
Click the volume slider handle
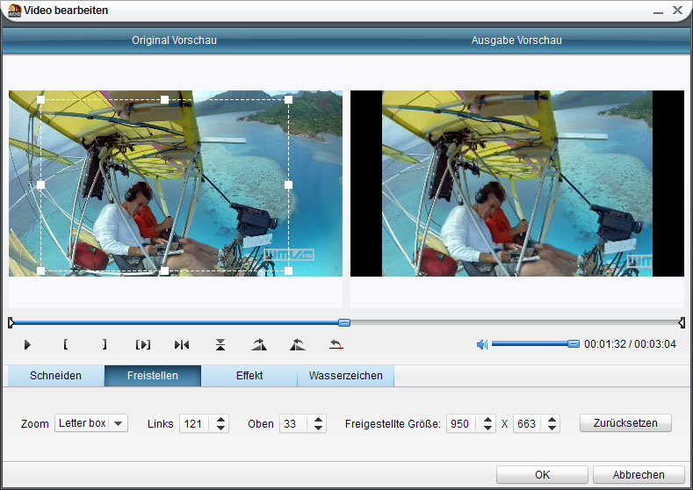tap(574, 344)
